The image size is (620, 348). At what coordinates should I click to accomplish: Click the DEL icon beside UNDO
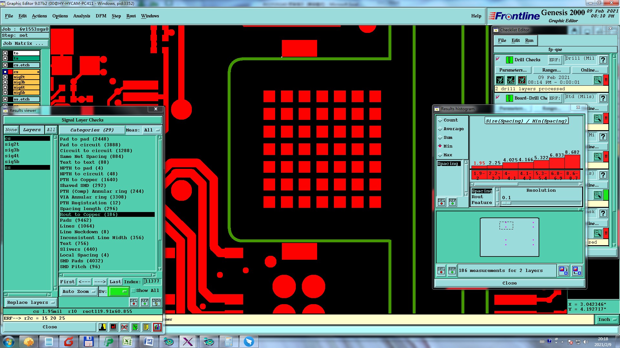[134, 302]
